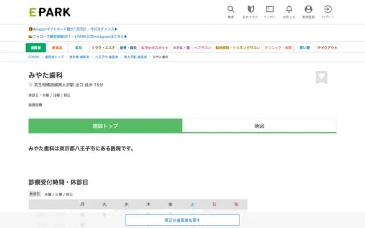Click the new registration person icon
This screenshot has height=228, width=365.
coord(309,10)
